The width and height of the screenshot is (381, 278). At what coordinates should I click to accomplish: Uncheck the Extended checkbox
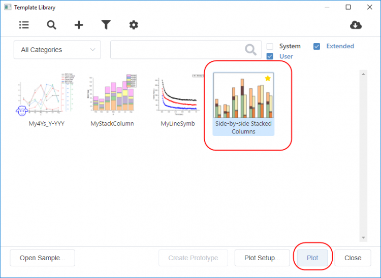point(317,46)
